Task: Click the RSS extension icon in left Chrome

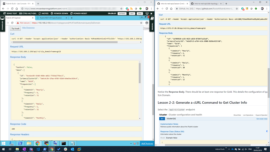Action: 132,9
